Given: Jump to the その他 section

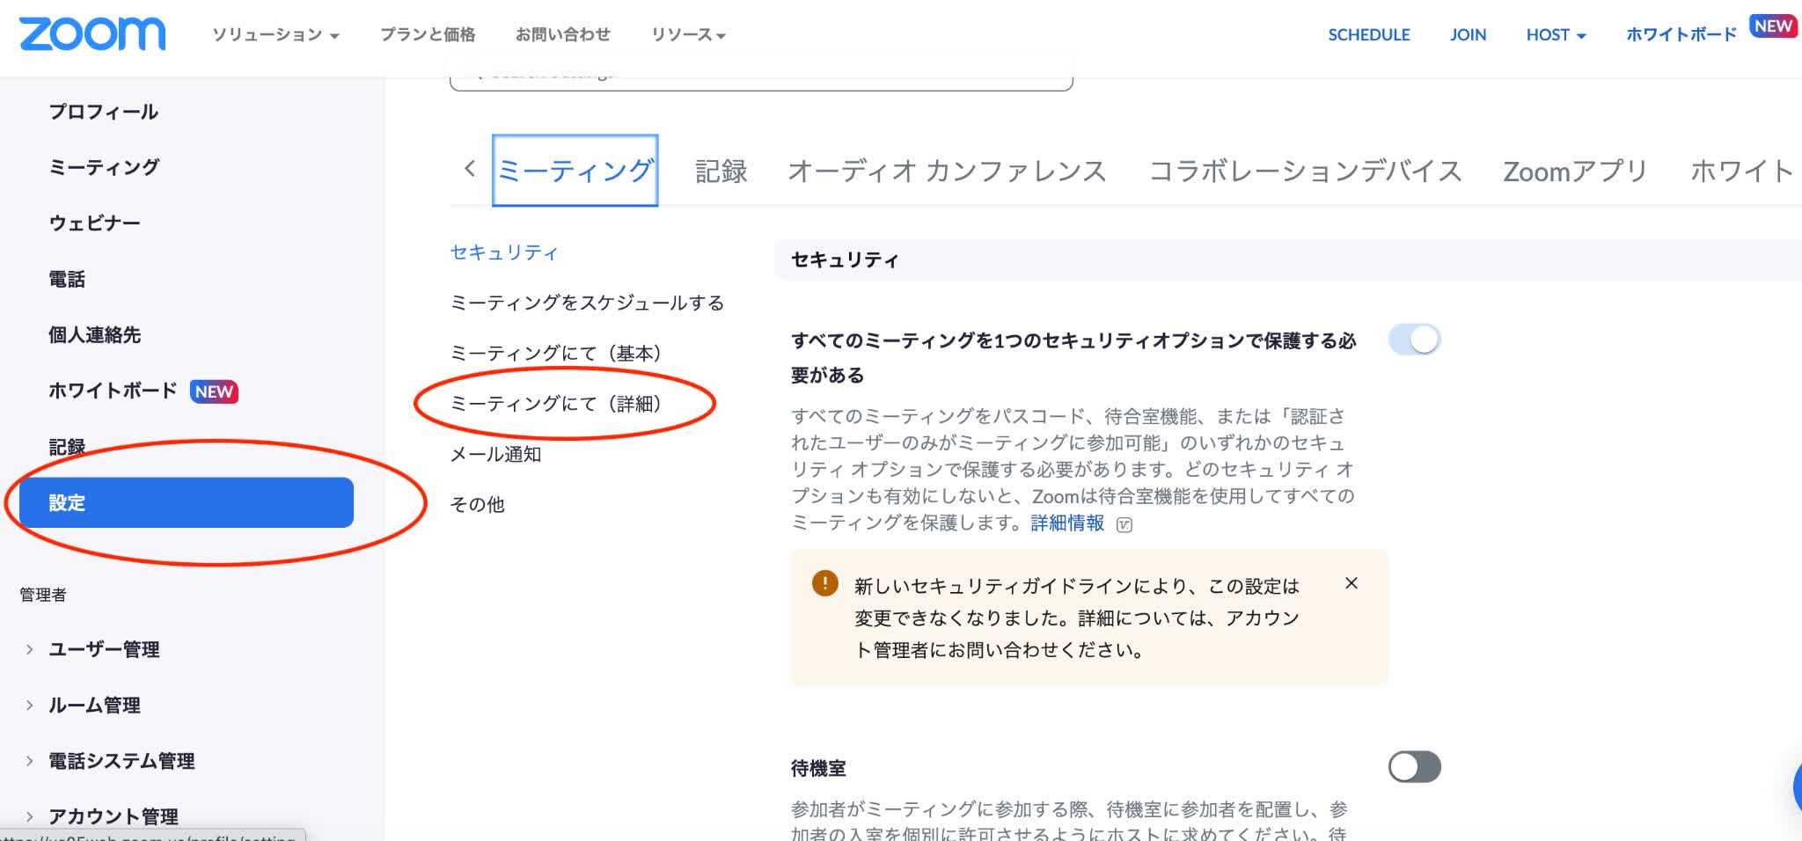Looking at the screenshot, I should click(477, 504).
